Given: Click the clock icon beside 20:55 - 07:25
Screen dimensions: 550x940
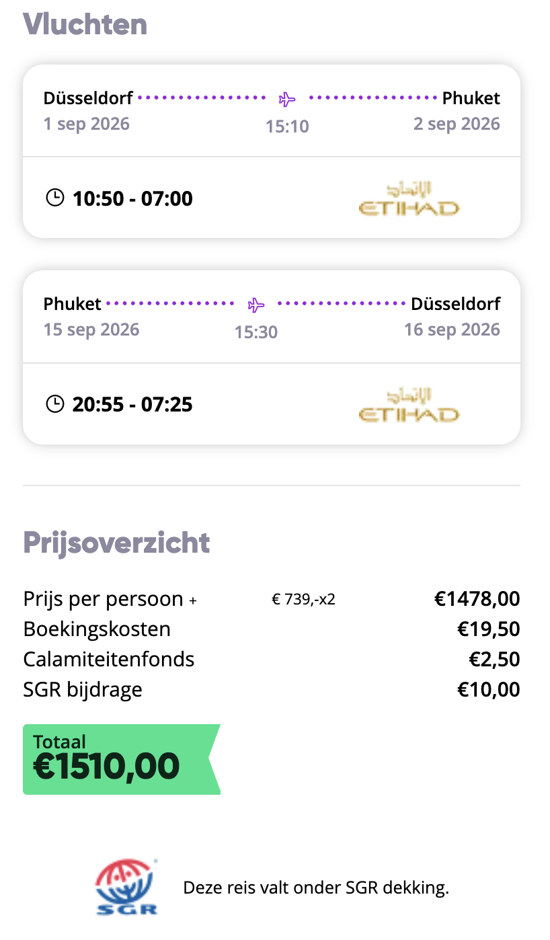Looking at the screenshot, I should (x=54, y=403).
